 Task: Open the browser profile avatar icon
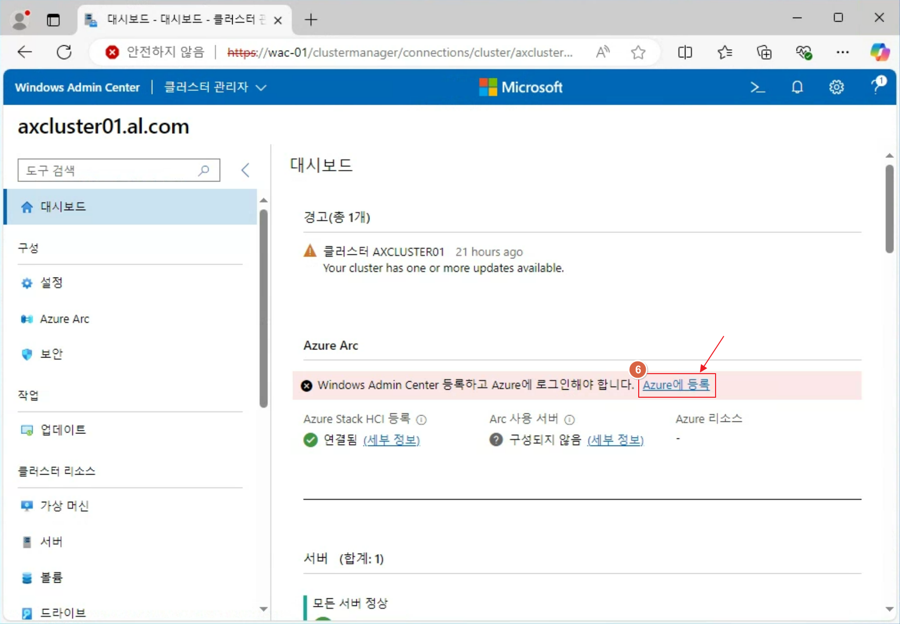[x=21, y=20]
